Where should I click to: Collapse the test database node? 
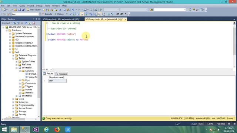10,52
